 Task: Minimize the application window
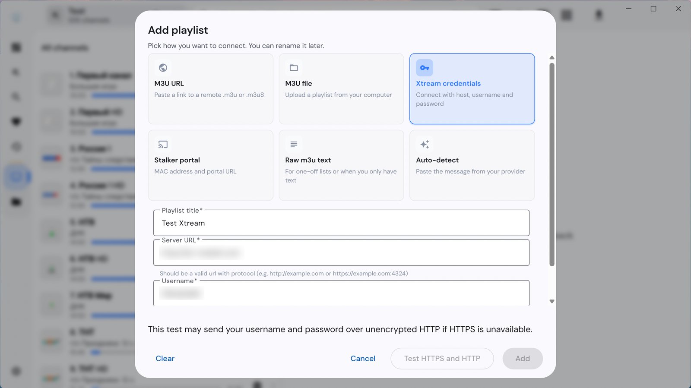coord(629,9)
